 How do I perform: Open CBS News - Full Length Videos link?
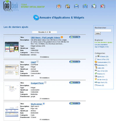(46, 37)
